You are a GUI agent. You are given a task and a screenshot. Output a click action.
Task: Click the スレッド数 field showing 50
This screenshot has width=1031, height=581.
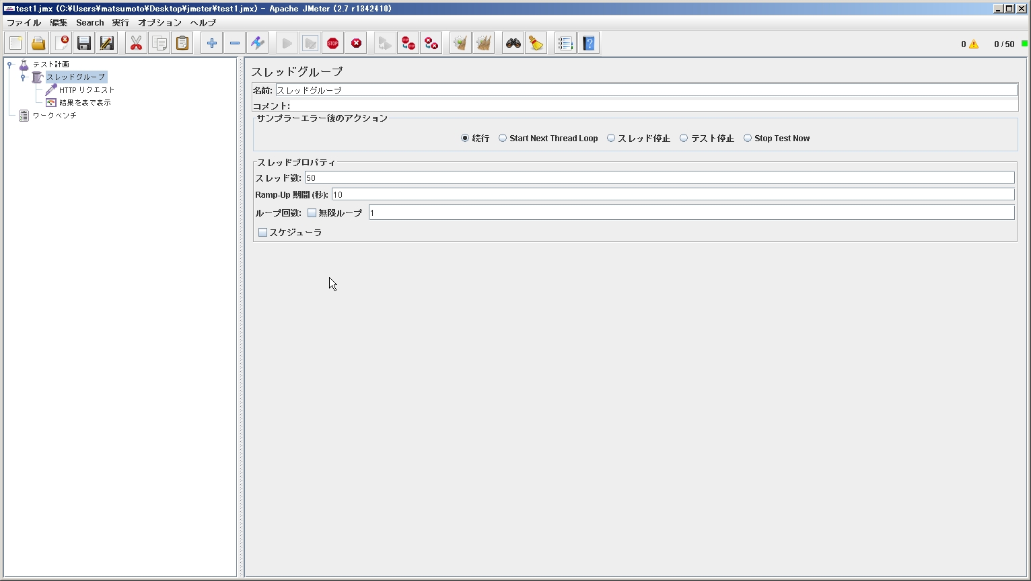(660, 178)
